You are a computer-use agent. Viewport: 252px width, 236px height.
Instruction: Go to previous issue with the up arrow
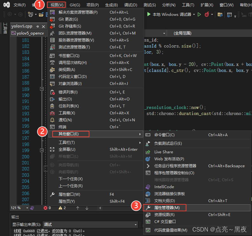[78, 208]
